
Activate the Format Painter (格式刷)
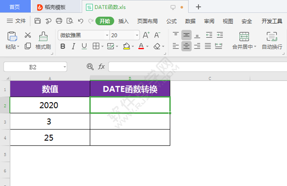[43, 40]
